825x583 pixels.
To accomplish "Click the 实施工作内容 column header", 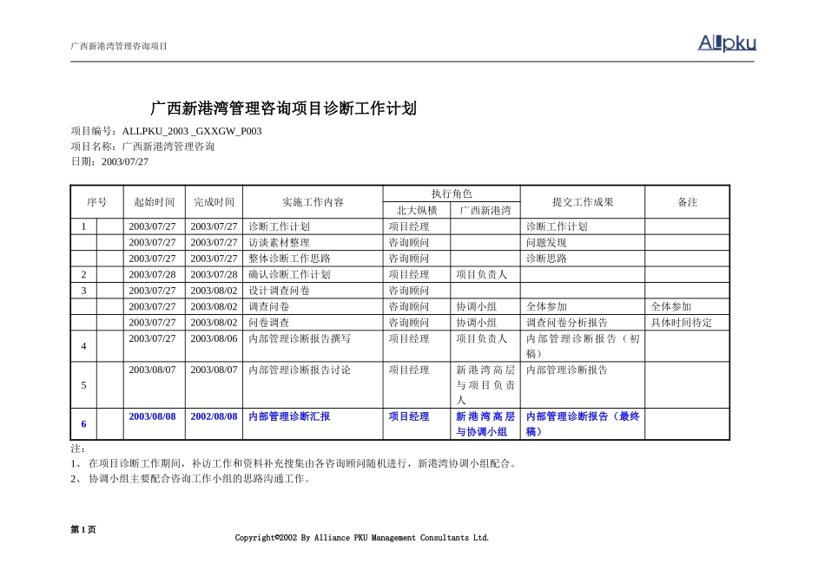I will pos(313,202).
